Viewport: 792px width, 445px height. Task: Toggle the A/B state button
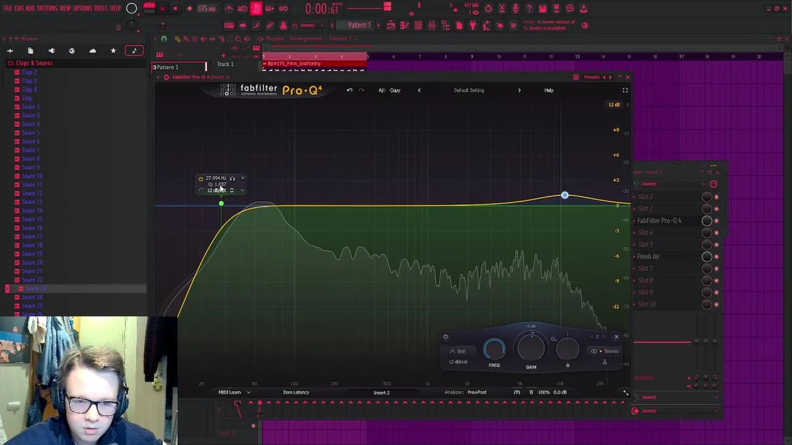[382, 90]
